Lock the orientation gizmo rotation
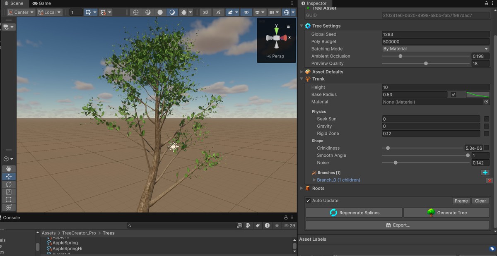The height and width of the screenshot is (256, 497). tap(288, 26)
